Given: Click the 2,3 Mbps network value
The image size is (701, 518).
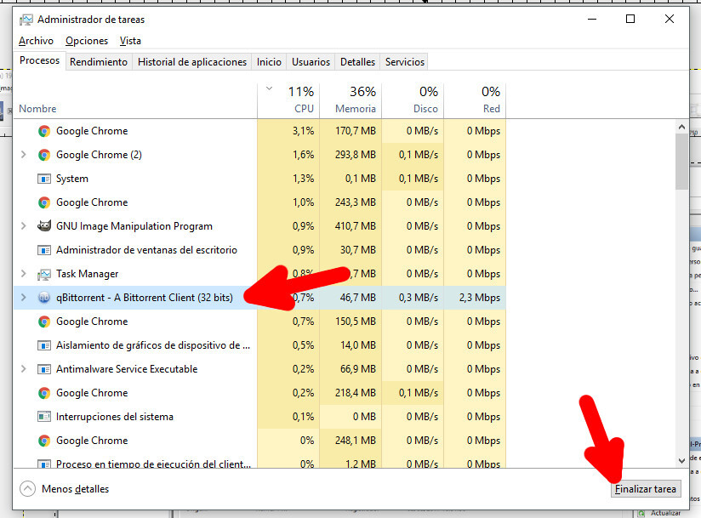Looking at the screenshot, I should coord(479,298).
